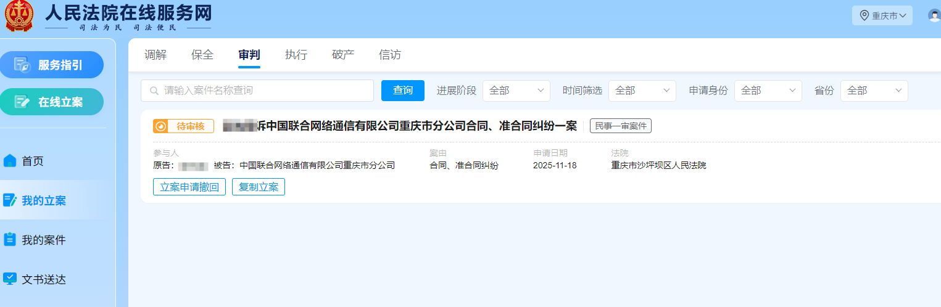This screenshot has height=307, width=941.
Task: Open the 破产 tab
Action: [343, 55]
